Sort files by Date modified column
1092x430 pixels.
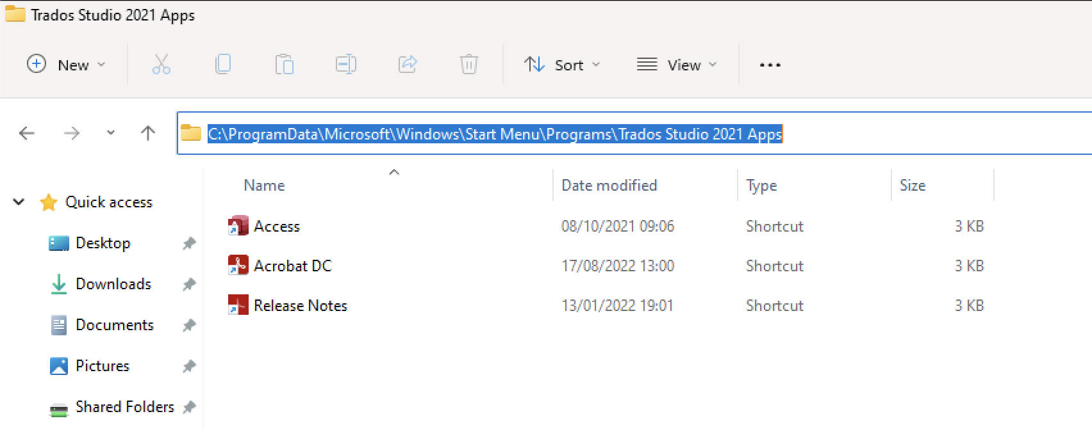(x=609, y=186)
